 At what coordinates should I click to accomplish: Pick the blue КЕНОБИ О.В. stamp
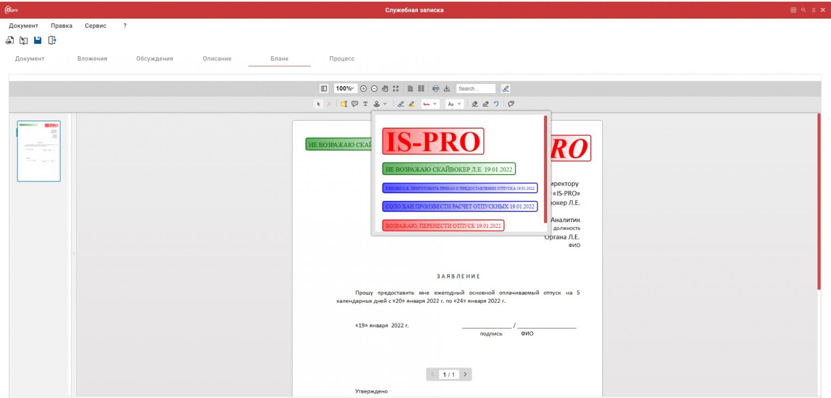pyautogui.click(x=460, y=188)
